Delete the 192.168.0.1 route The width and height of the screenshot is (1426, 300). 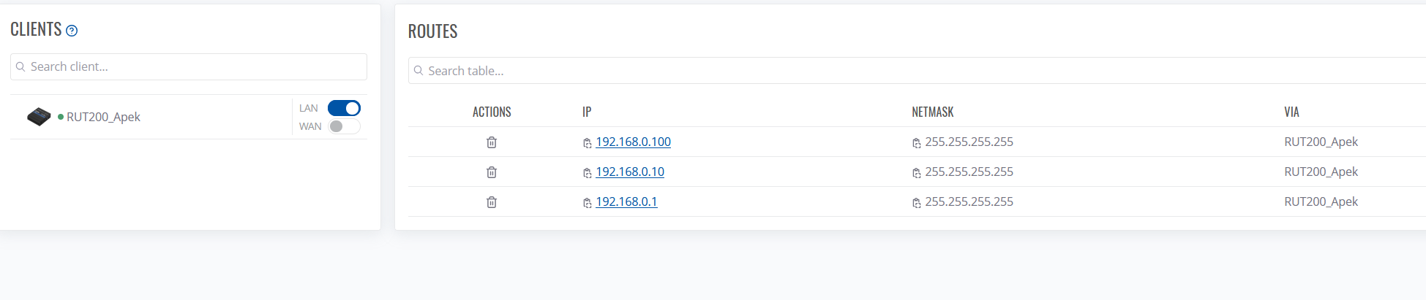click(492, 202)
